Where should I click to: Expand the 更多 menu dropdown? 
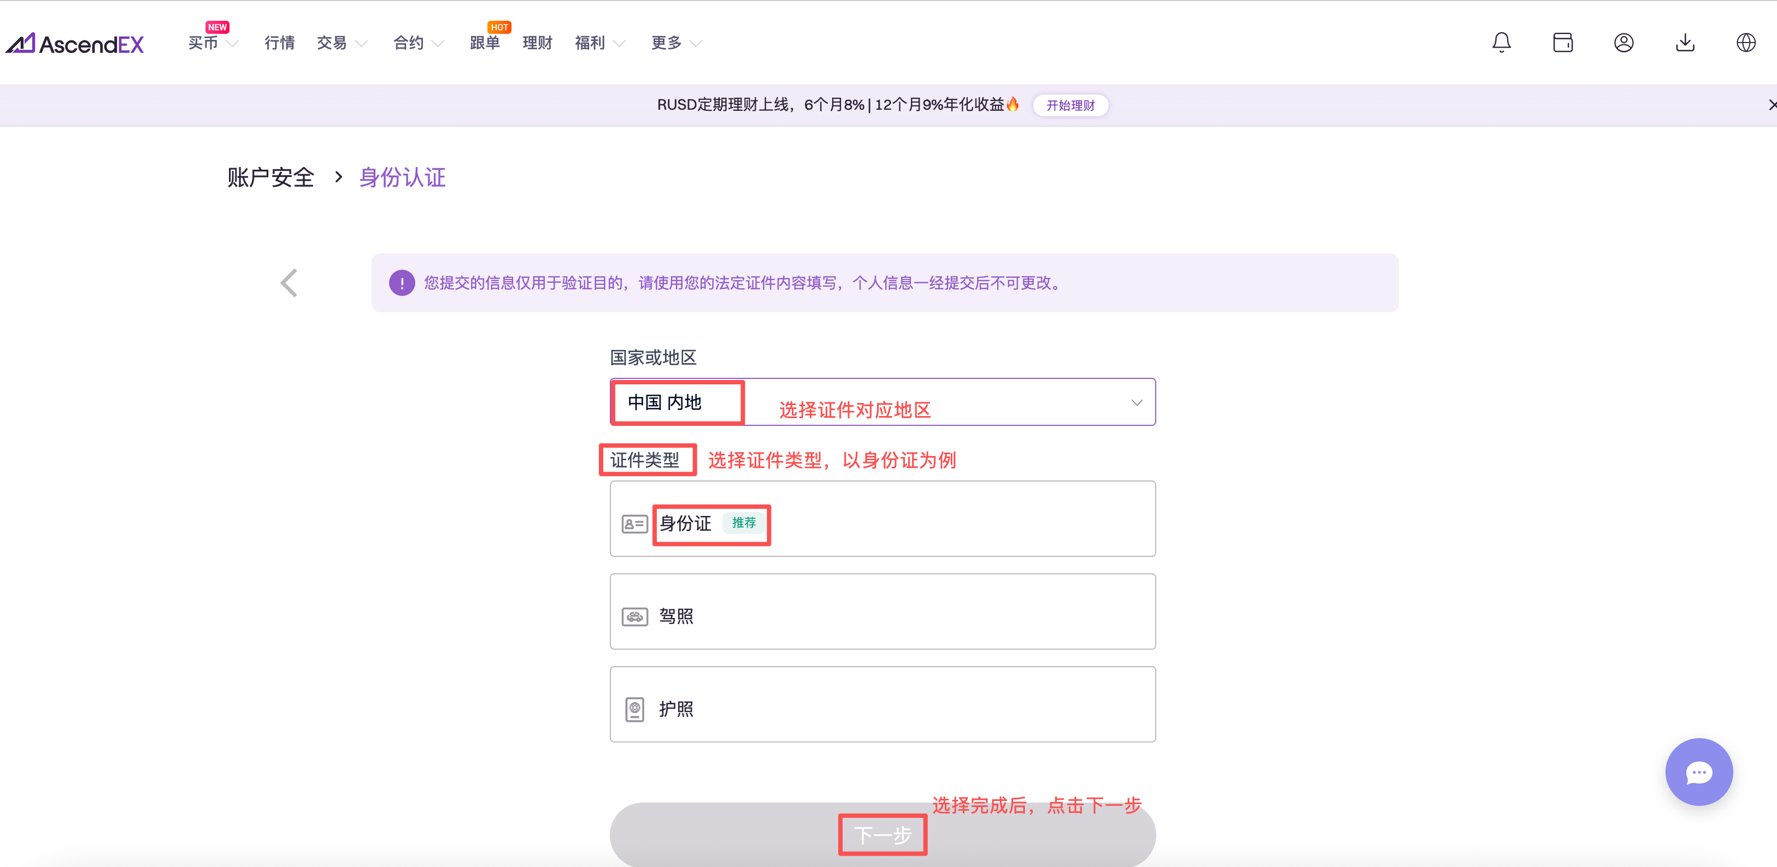tap(676, 44)
